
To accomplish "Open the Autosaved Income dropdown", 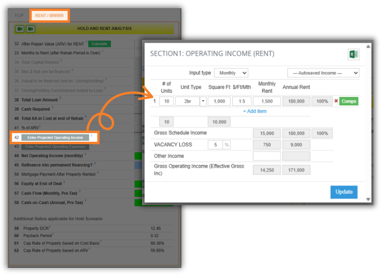I will tap(323, 73).
